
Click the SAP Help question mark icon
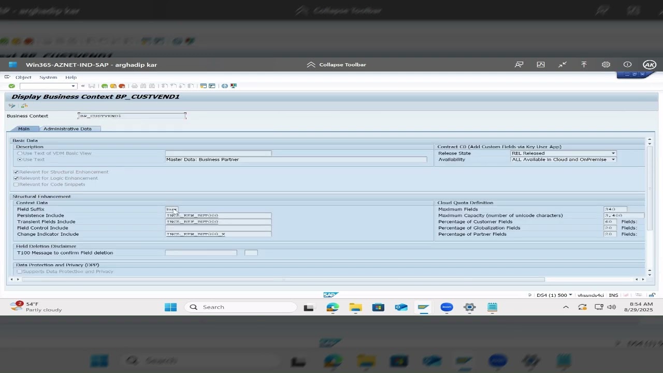click(225, 86)
